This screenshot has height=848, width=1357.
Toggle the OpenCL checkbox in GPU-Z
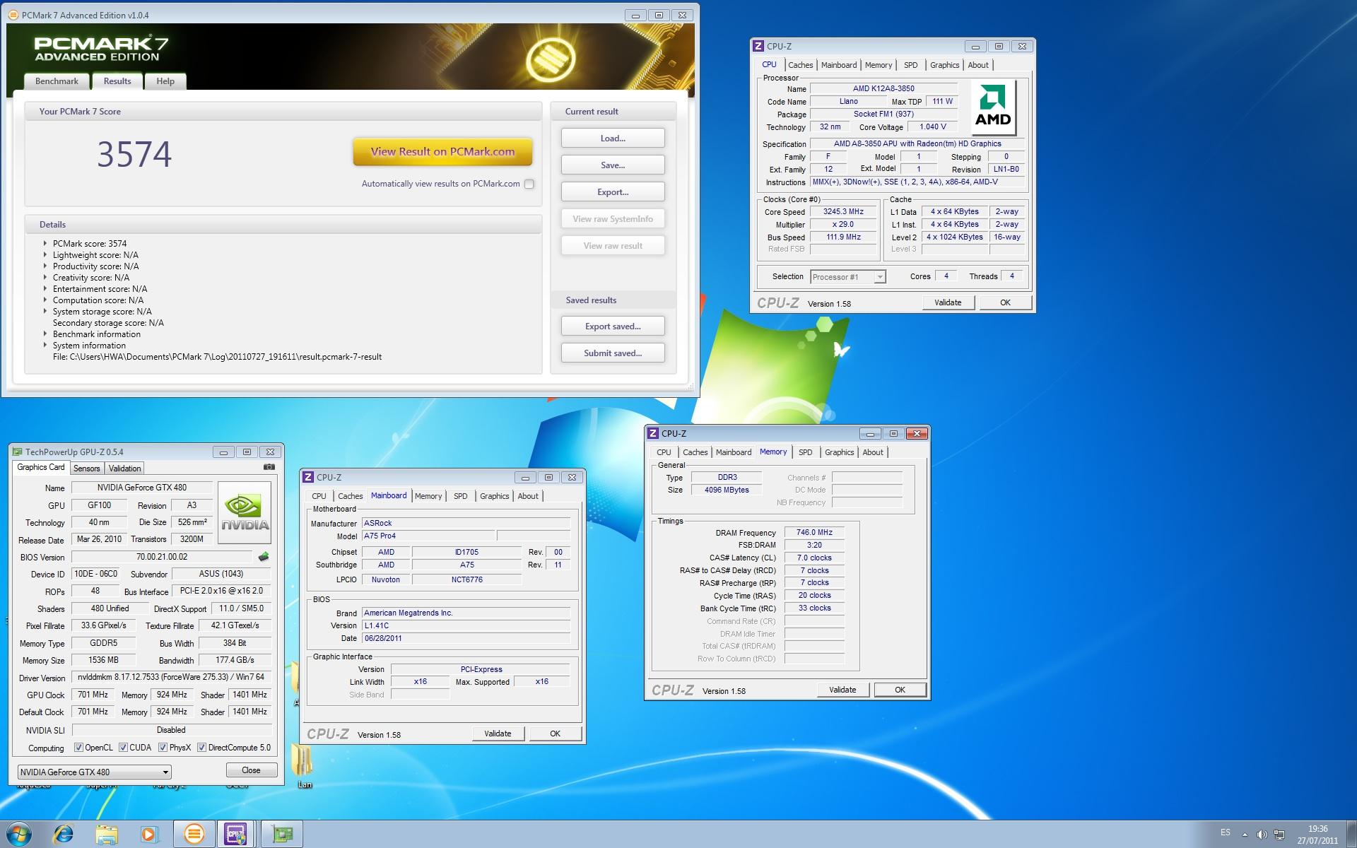point(78,747)
